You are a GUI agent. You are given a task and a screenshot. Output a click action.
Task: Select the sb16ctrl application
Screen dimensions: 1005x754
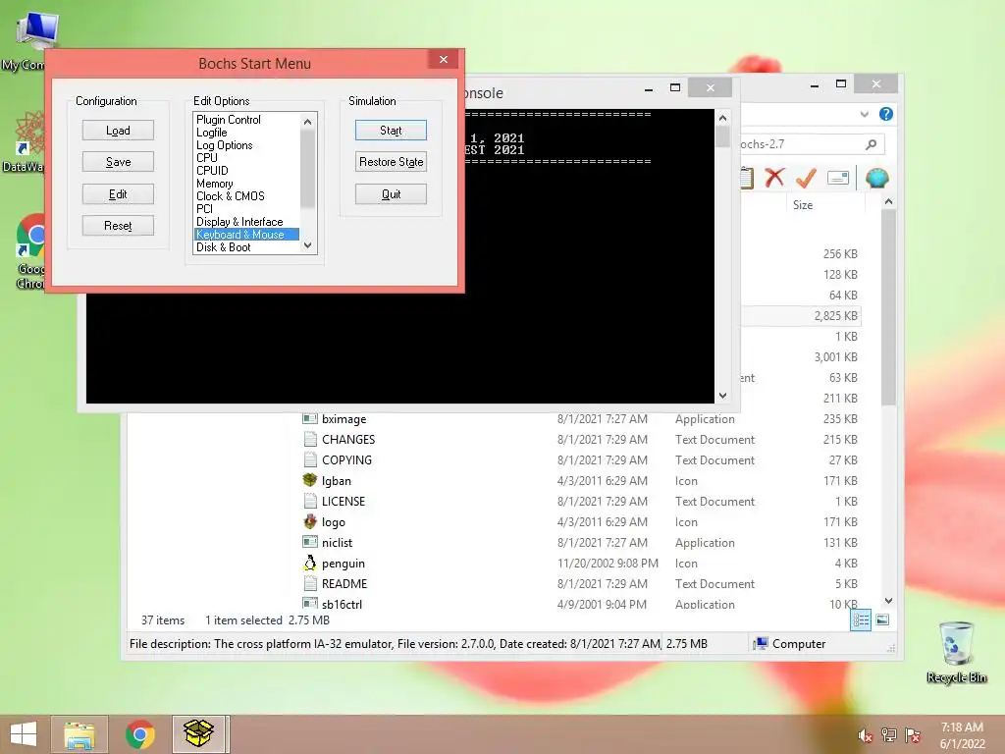click(341, 604)
